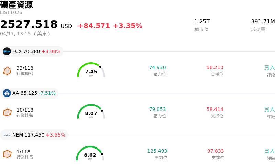Open FCX industry rank radar icon

(x=7, y=70)
